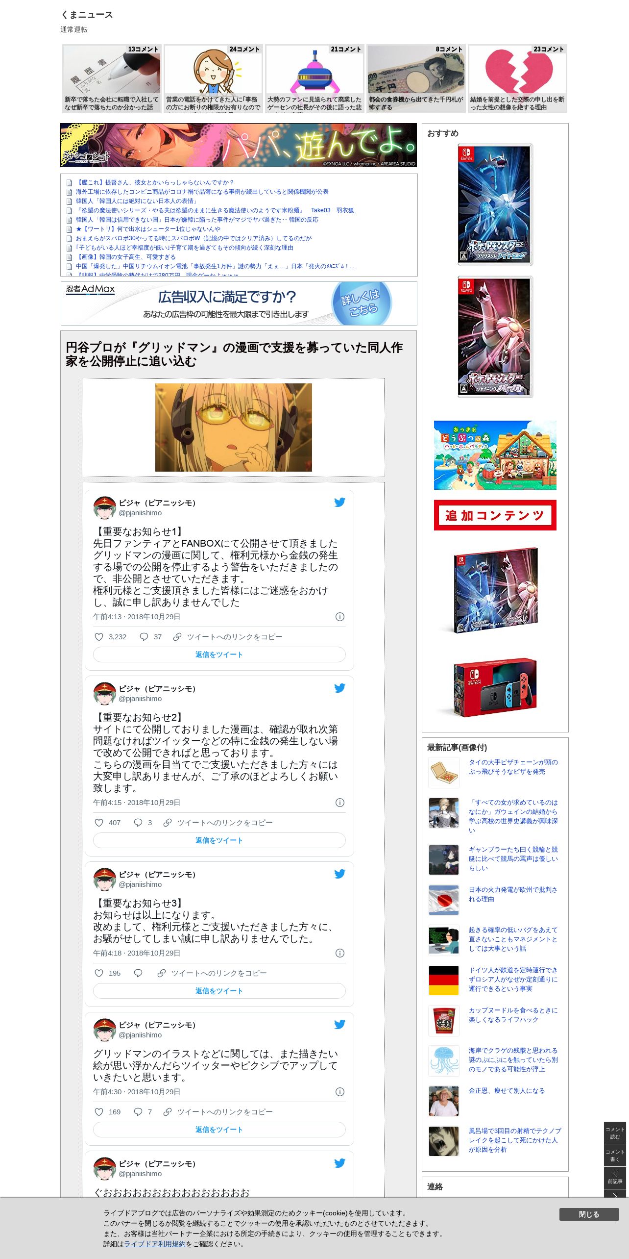The width and height of the screenshot is (629, 1259).
Task: Copy link to the 午前4:18 tweet
Action: tap(212, 973)
